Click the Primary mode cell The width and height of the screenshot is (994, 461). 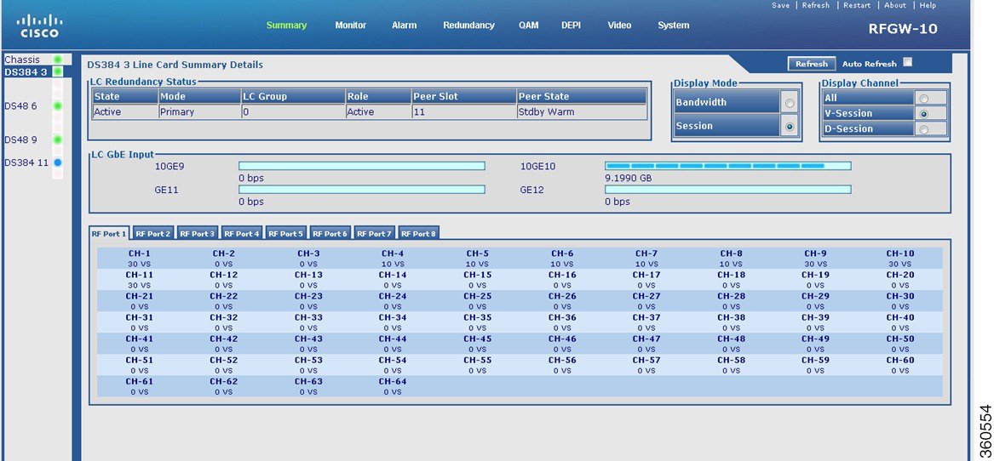pos(199,112)
